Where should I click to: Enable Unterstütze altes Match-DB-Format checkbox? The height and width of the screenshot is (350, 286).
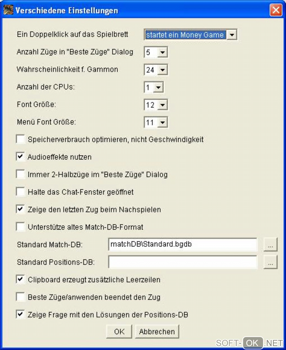click(20, 227)
